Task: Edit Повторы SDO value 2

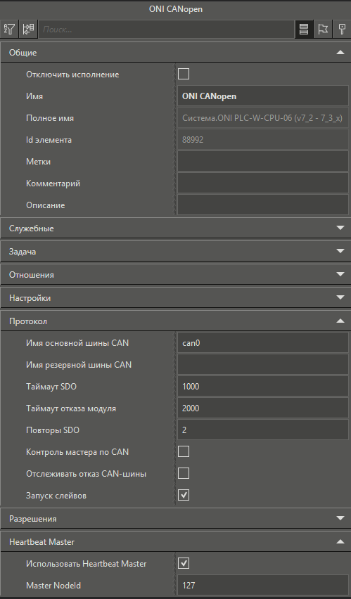Action: (262, 430)
